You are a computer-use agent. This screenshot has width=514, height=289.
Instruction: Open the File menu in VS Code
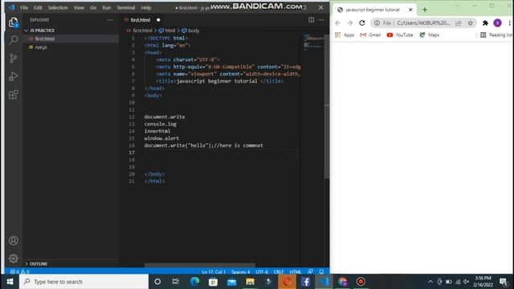click(x=24, y=7)
